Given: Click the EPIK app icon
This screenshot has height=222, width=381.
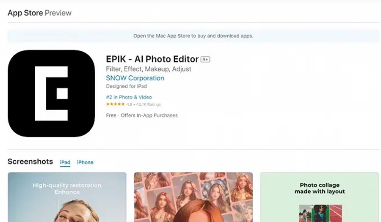Looking at the screenshot, I should [x=51, y=93].
